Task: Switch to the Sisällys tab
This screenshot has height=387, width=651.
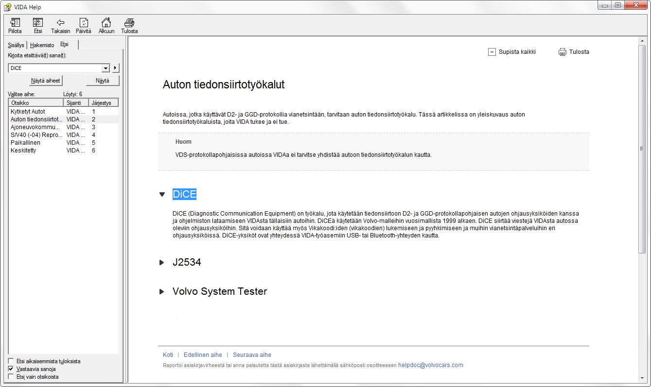Action: coord(16,45)
